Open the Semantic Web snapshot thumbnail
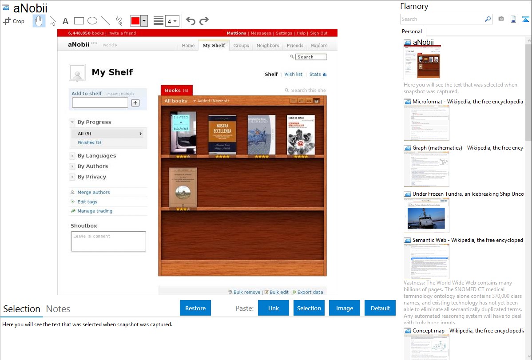This screenshot has width=532, height=360. (426, 261)
